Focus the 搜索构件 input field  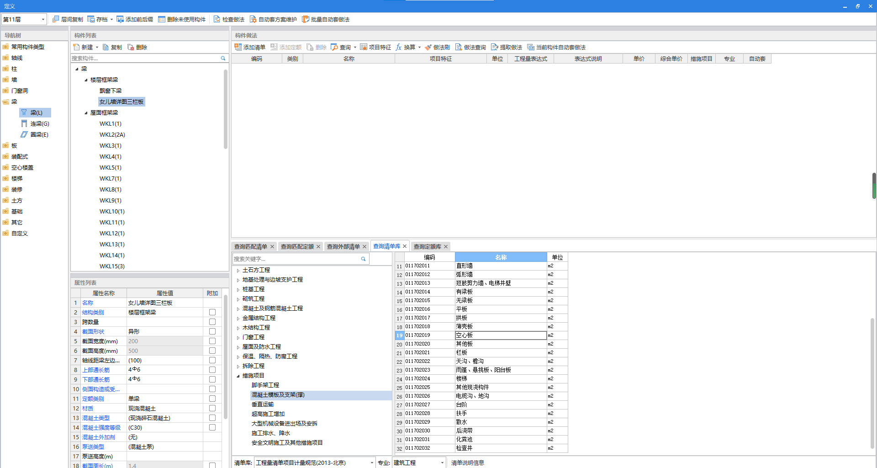[145, 58]
